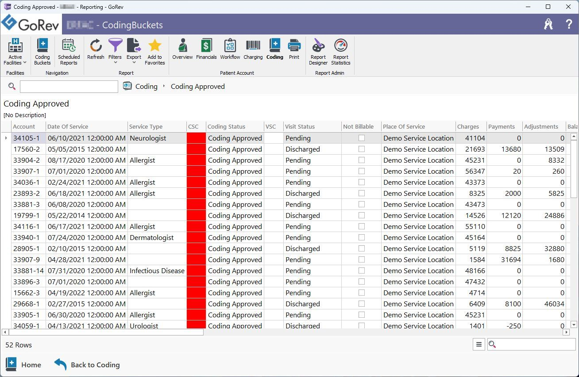
Task: Click Not Billable column header
Action: [x=362, y=126]
